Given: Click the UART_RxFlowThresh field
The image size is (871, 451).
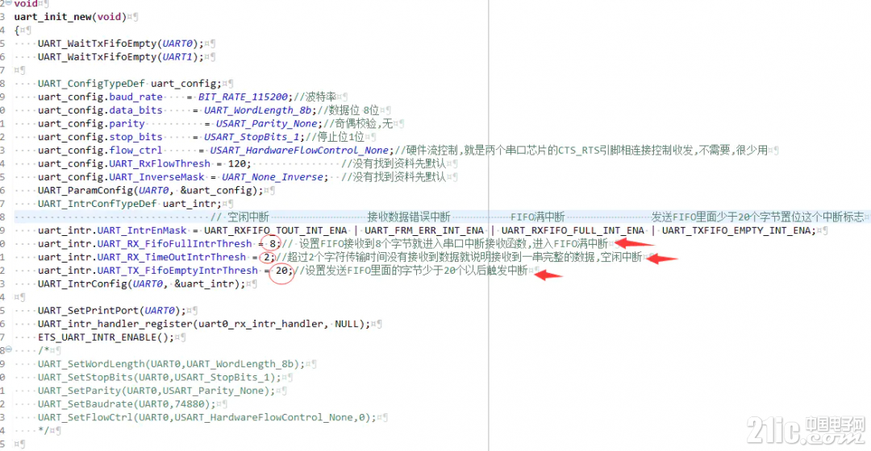Looking at the screenshot, I should 160,163.
